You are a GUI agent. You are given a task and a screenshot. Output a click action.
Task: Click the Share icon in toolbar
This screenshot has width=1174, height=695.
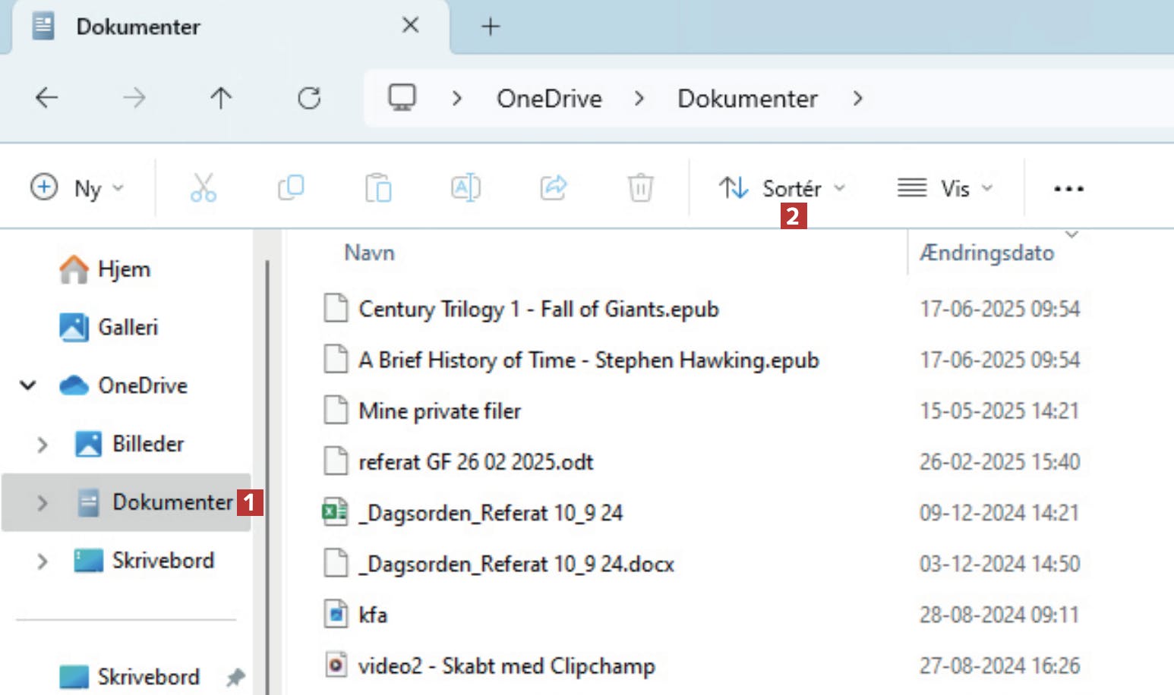[554, 187]
